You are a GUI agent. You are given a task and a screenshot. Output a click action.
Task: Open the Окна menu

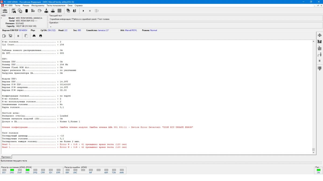pos(70,5)
